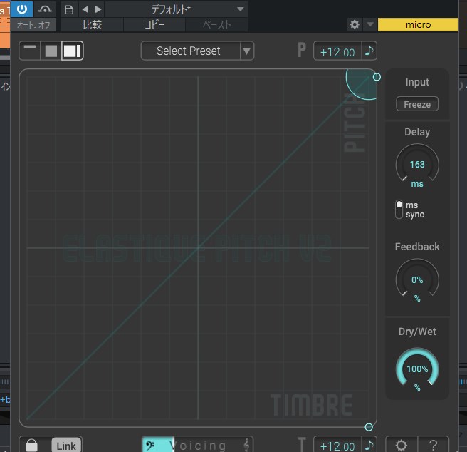Click the コピー copy tab
This screenshot has height=452, width=467.
pyautogui.click(x=154, y=25)
